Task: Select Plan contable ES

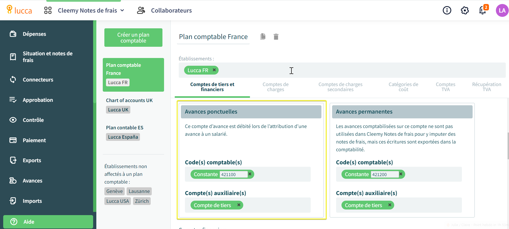Action: 125,127
